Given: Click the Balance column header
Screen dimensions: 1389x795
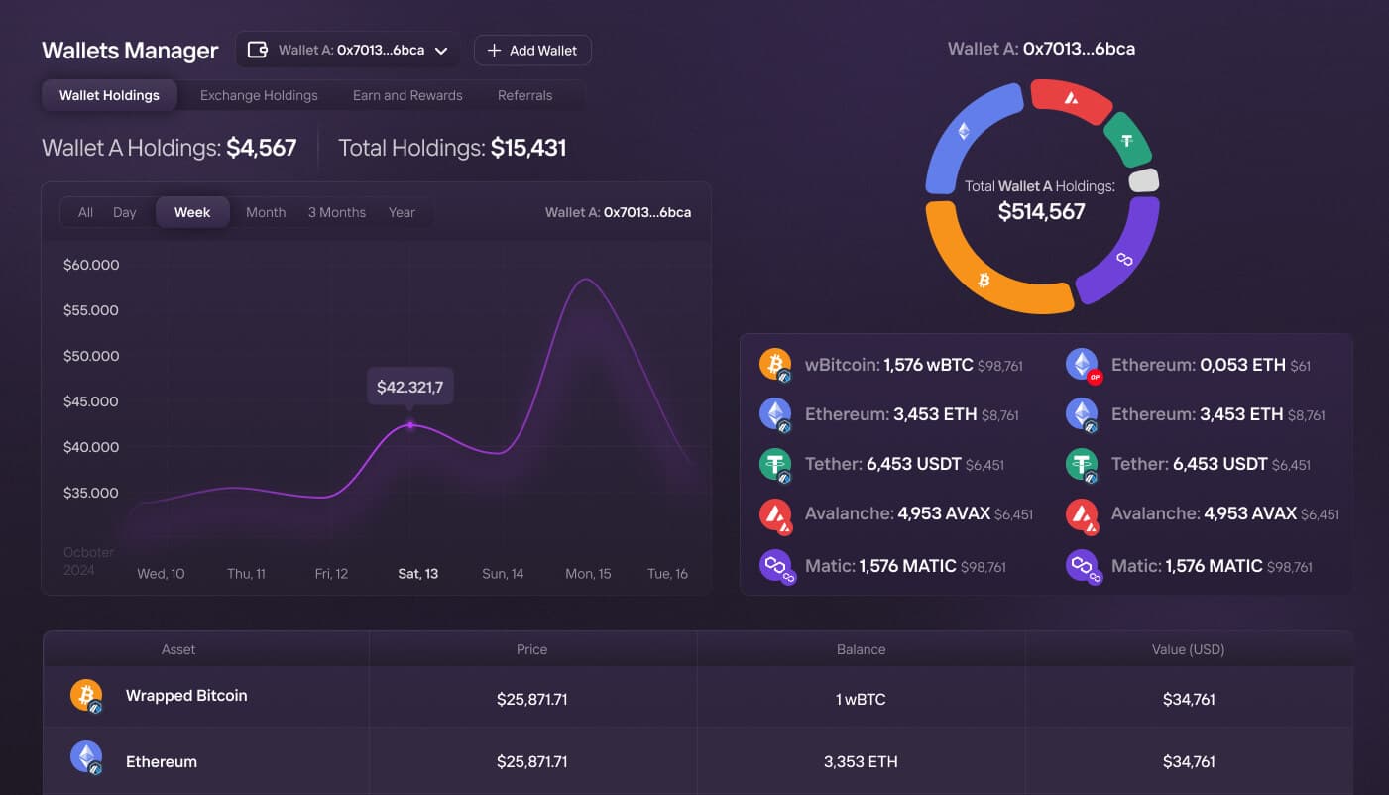Looking at the screenshot, I should (861, 649).
